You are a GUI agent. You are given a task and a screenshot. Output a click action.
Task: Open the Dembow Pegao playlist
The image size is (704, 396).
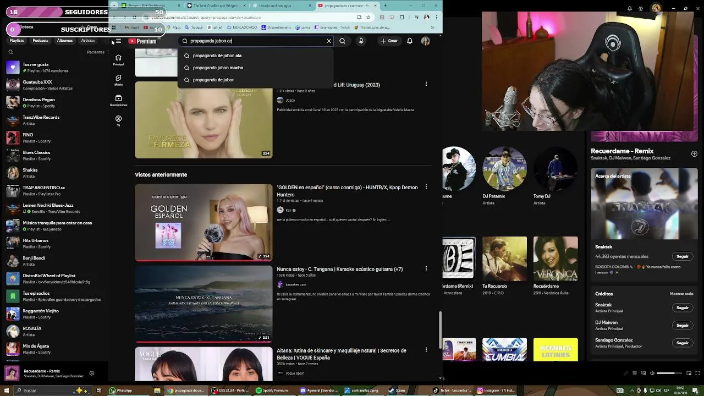coord(55,103)
